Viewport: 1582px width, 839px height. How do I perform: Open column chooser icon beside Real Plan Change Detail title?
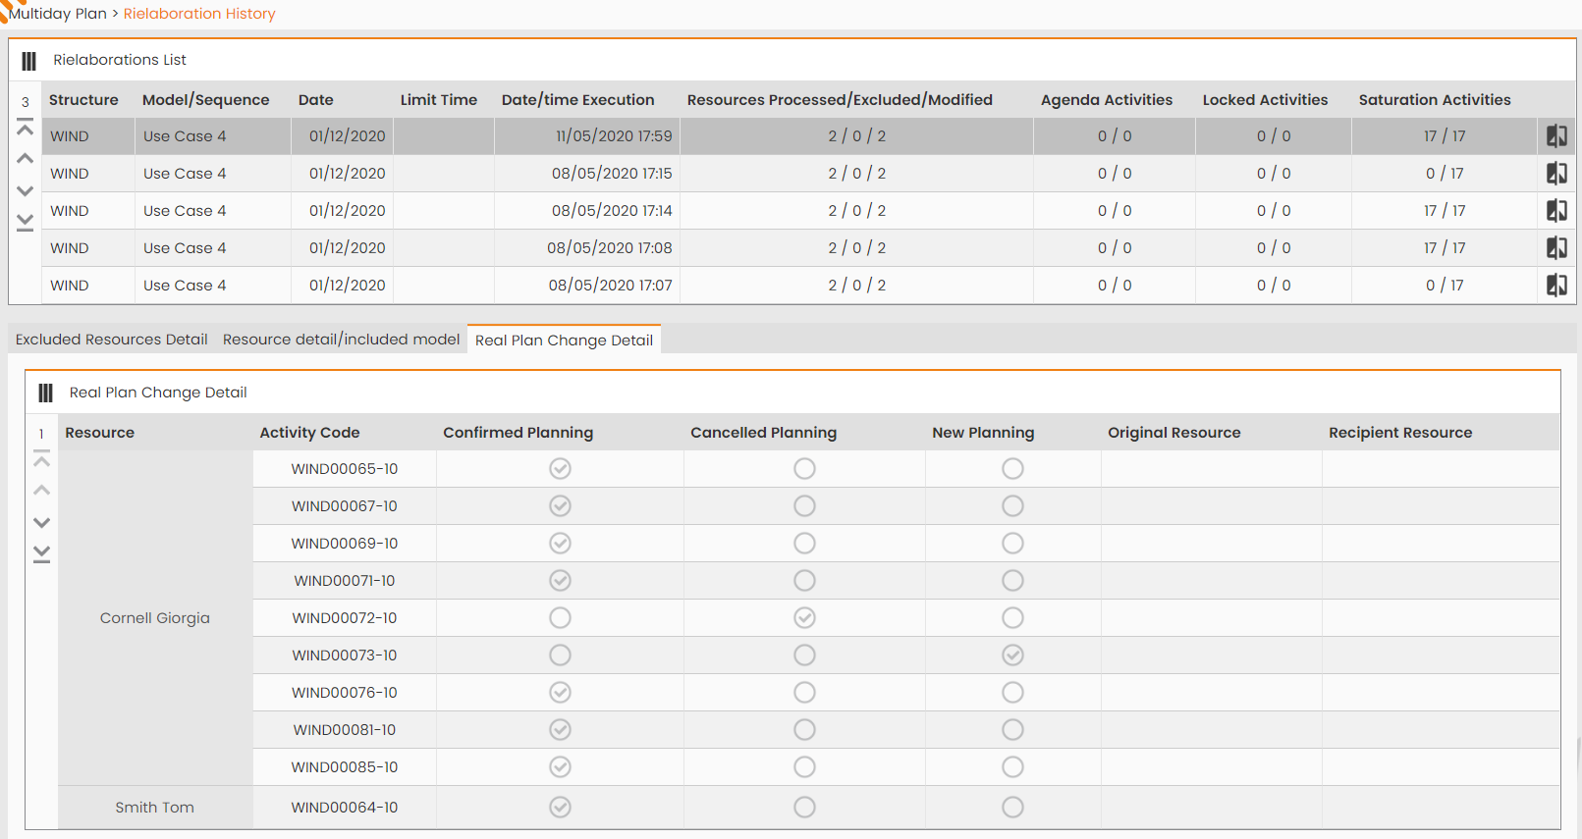click(x=45, y=393)
